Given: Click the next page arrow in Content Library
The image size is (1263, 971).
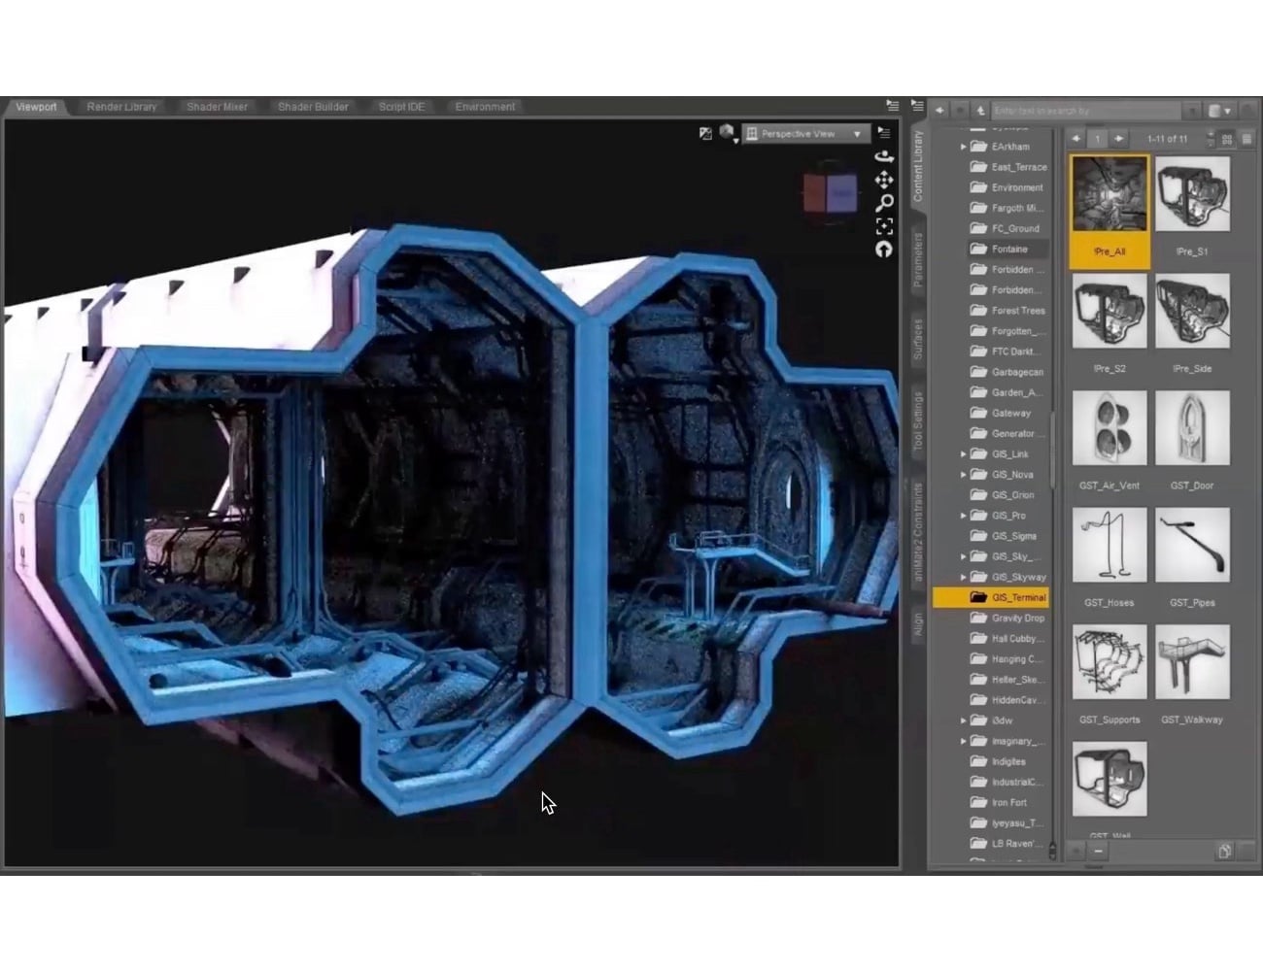Looking at the screenshot, I should pyautogui.click(x=1118, y=138).
